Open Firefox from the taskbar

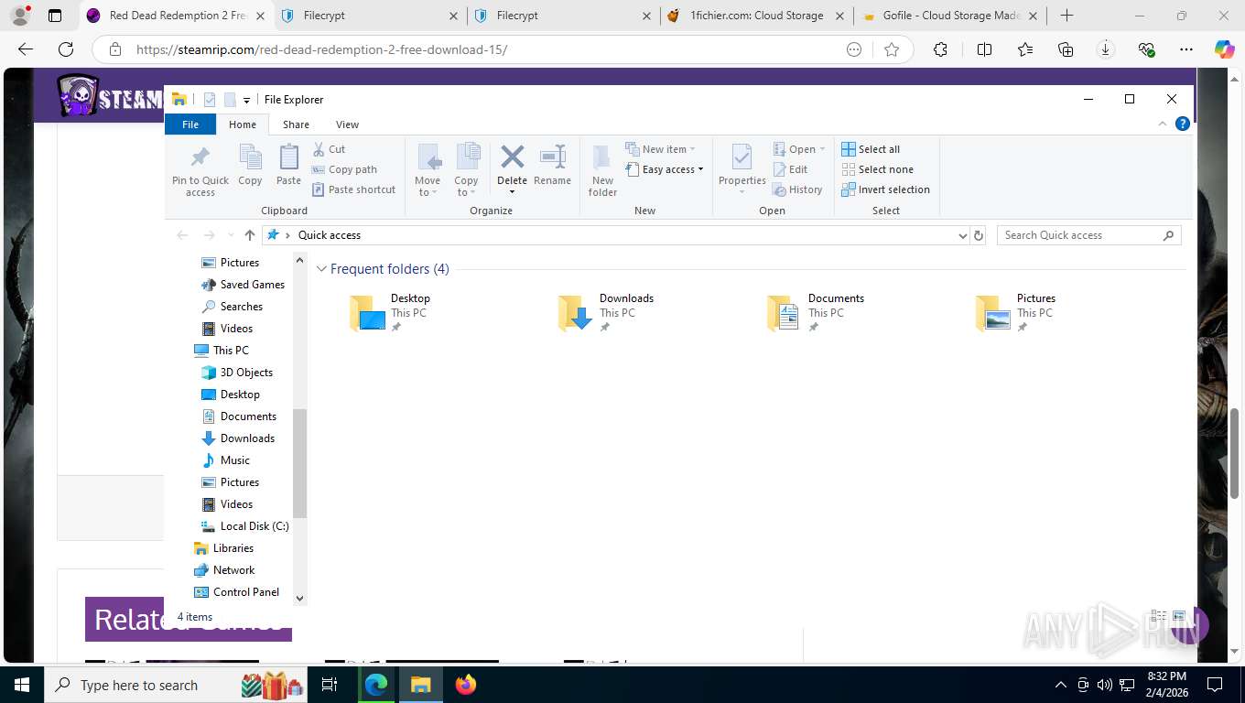click(466, 684)
